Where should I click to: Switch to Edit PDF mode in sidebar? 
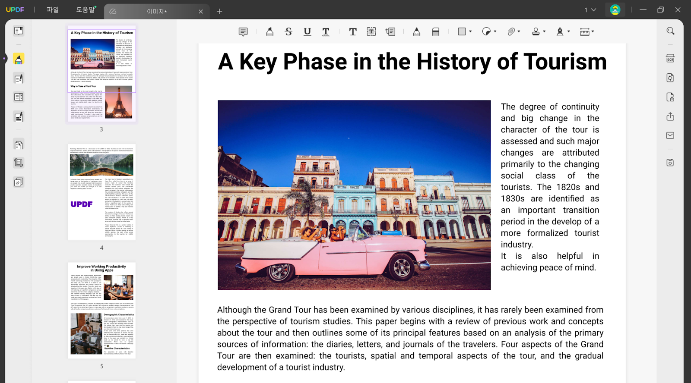pos(19,79)
